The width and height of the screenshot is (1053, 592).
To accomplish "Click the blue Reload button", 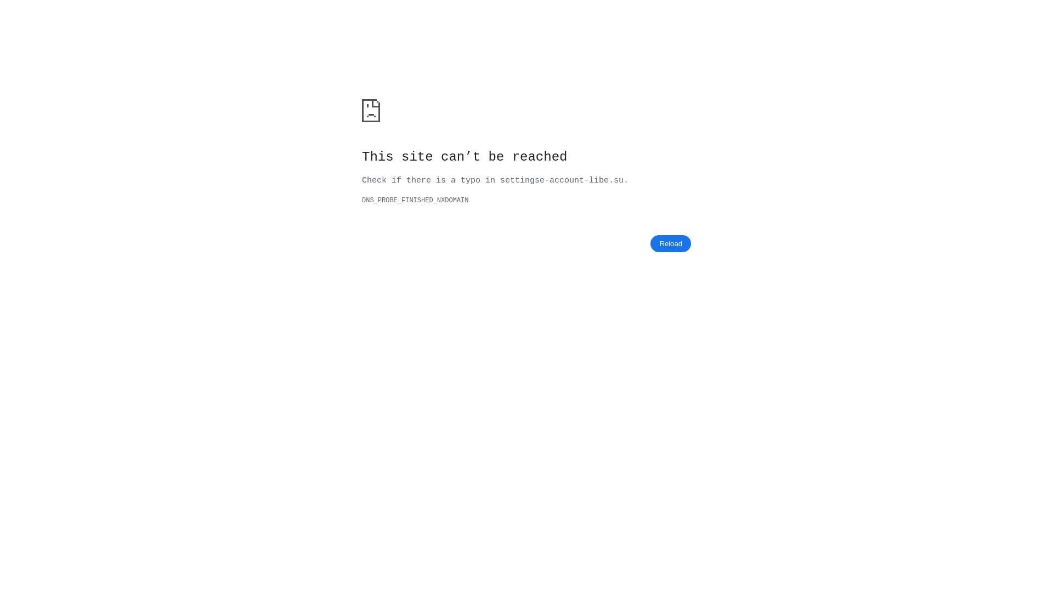I will coord(670,243).
